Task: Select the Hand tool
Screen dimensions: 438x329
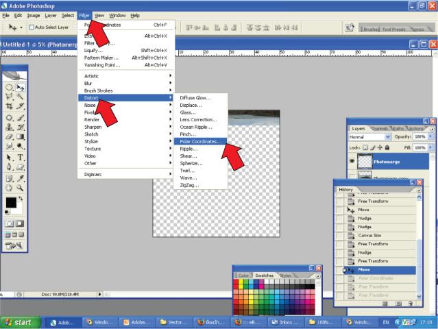Action: click(9, 188)
